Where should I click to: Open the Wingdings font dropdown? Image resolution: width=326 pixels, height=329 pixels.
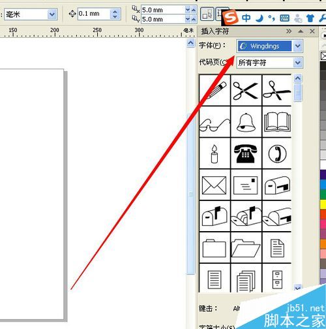(298, 46)
